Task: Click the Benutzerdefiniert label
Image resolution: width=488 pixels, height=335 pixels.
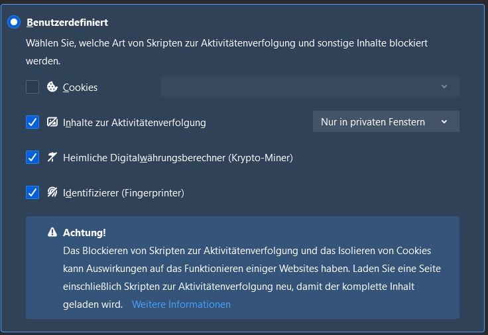Action: [67, 23]
